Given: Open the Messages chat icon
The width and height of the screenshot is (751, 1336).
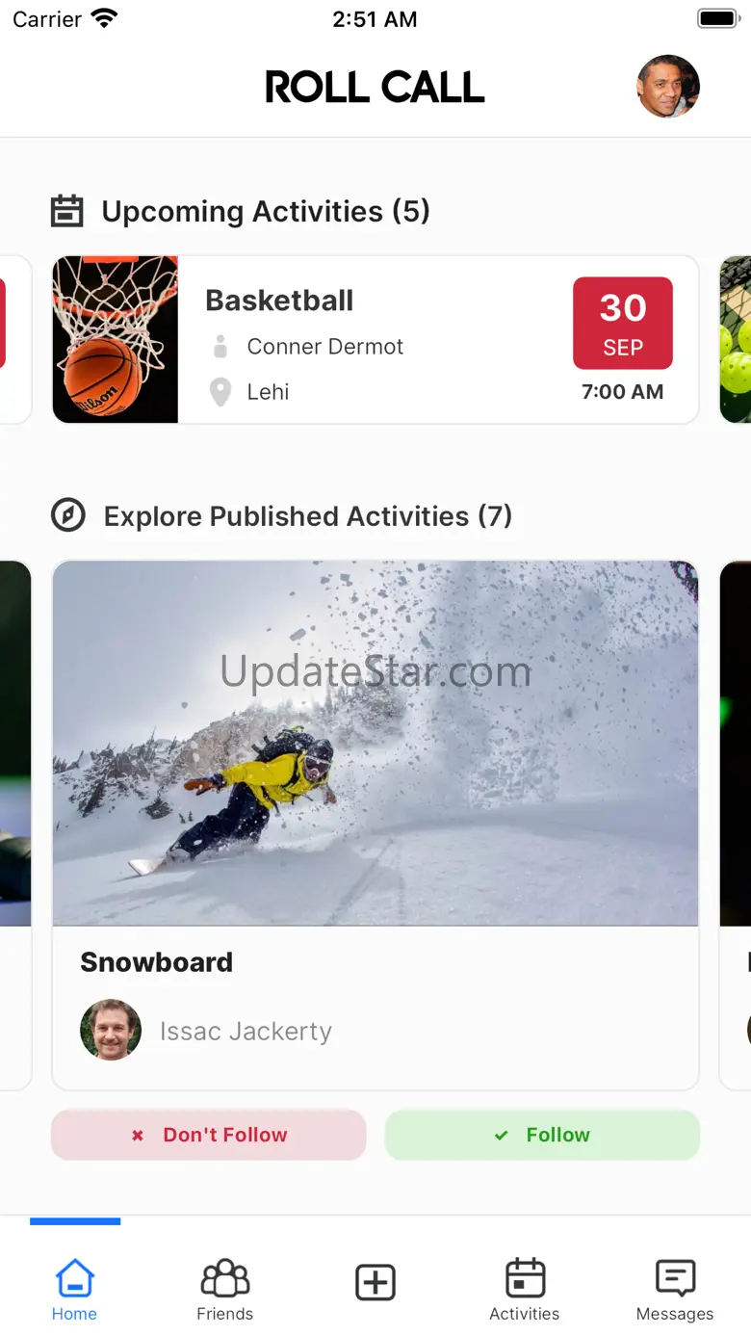Looking at the screenshot, I should (x=675, y=1279).
